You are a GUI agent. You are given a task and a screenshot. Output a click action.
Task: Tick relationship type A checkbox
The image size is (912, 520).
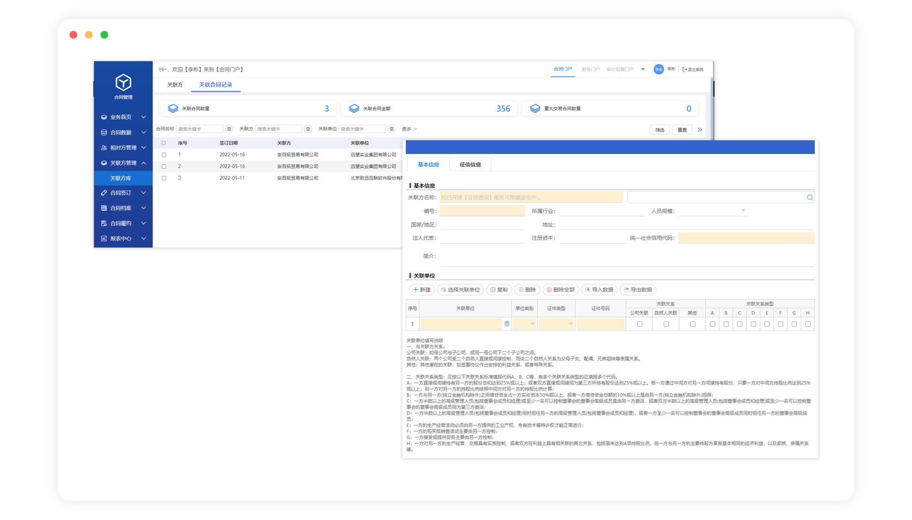pyautogui.click(x=712, y=324)
